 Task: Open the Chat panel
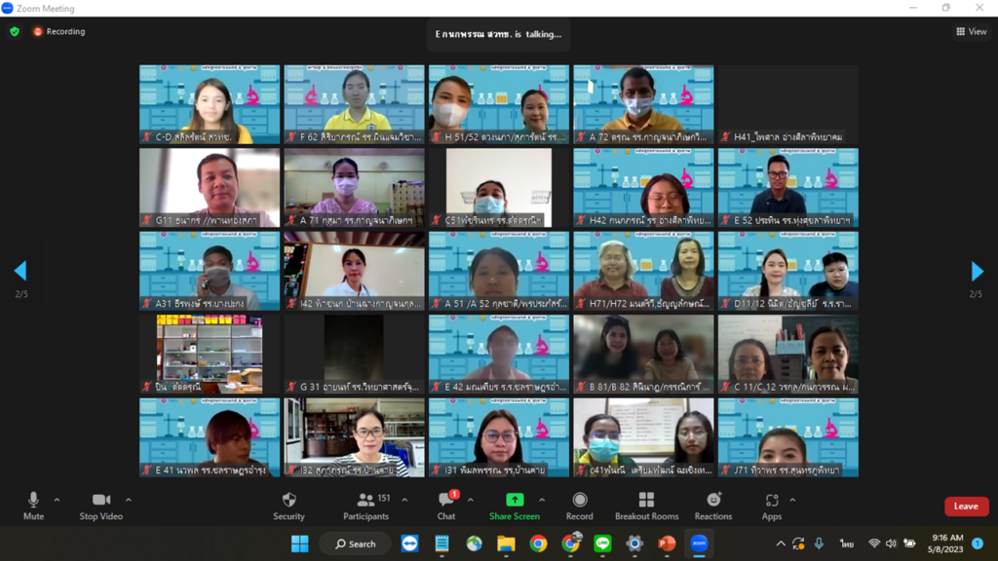[445, 505]
